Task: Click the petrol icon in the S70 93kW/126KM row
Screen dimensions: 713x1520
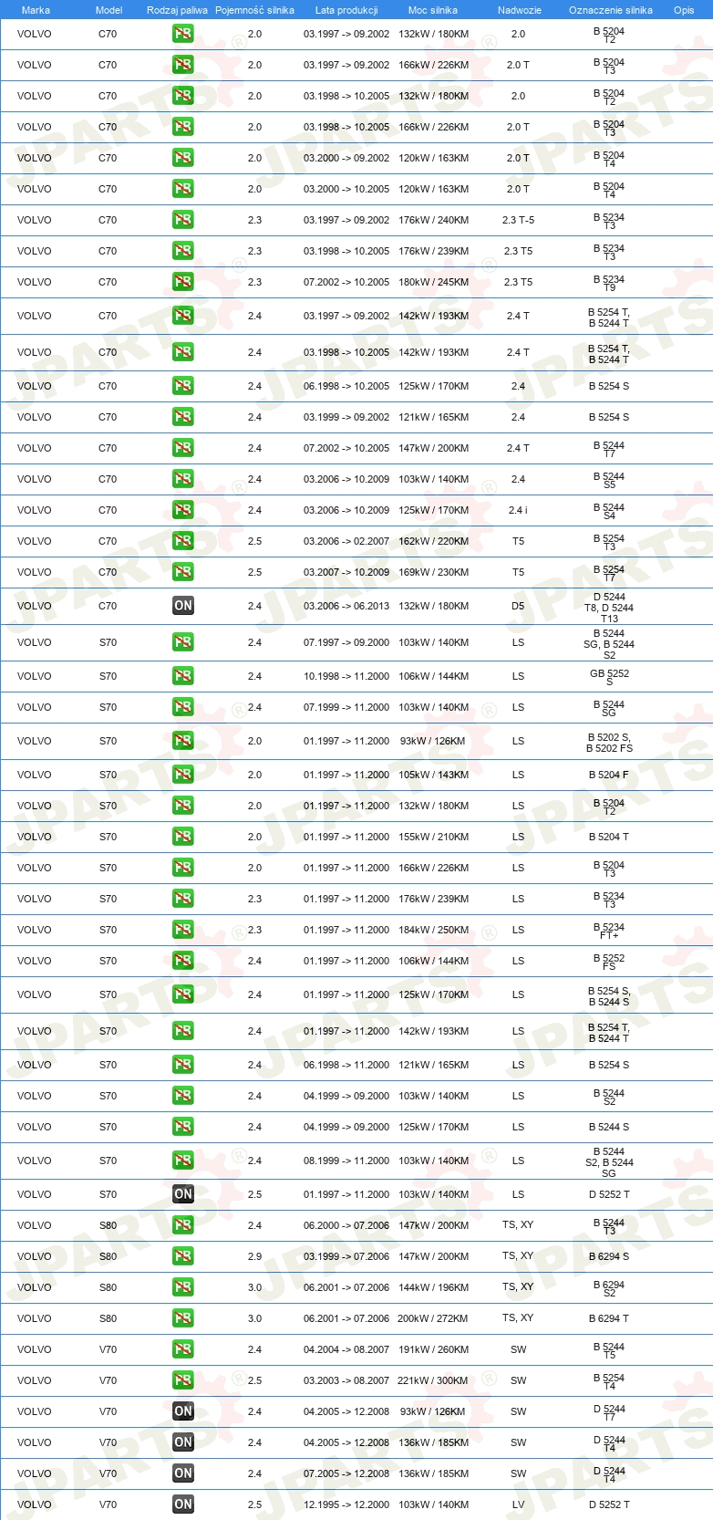Action: 183,741
